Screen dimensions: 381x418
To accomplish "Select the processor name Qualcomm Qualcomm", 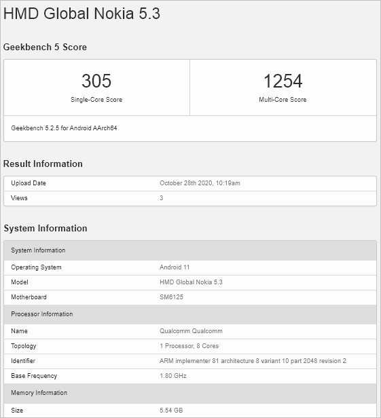I will click(x=191, y=331).
